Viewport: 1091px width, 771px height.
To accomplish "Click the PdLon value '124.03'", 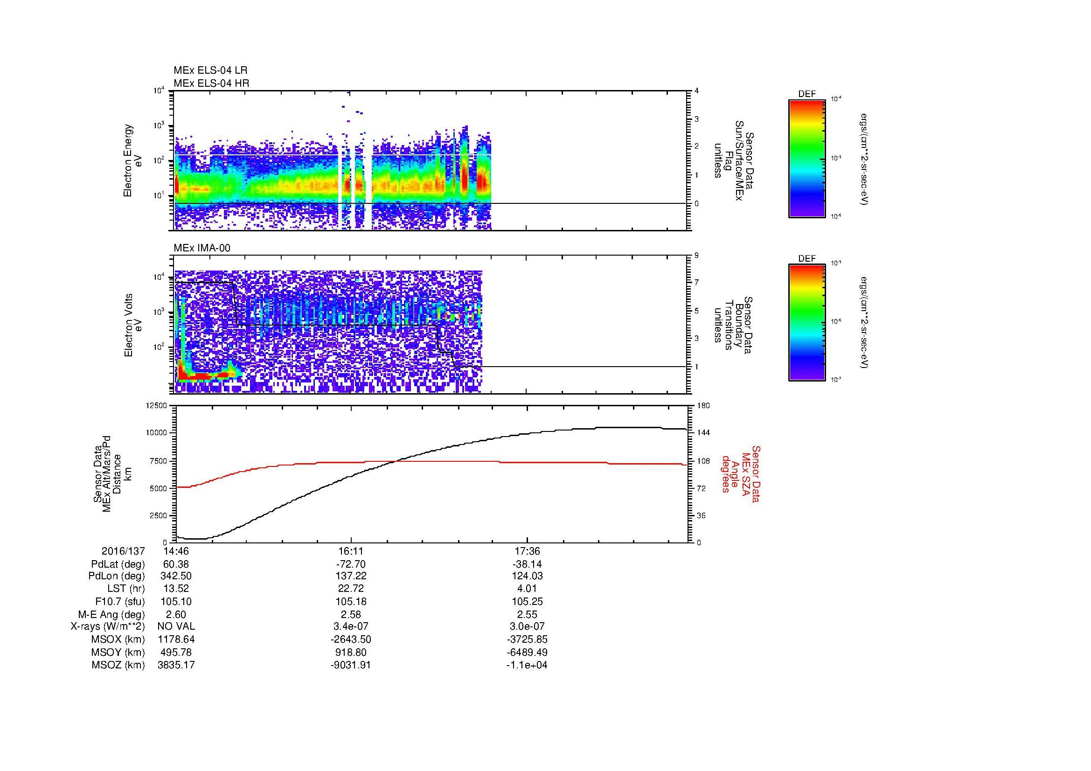I will [x=528, y=576].
